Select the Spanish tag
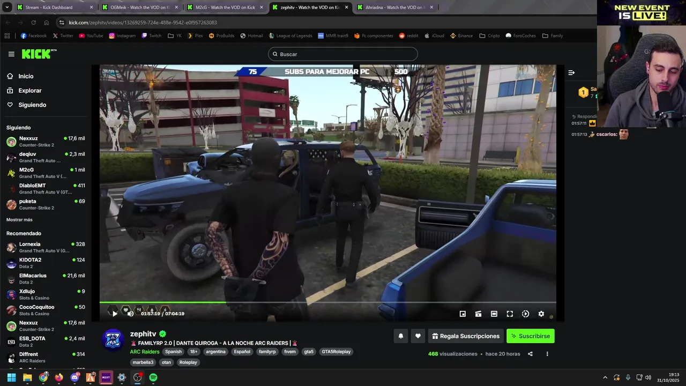The image size is (686, 386). pyautogui.click(x=173, y=352)
